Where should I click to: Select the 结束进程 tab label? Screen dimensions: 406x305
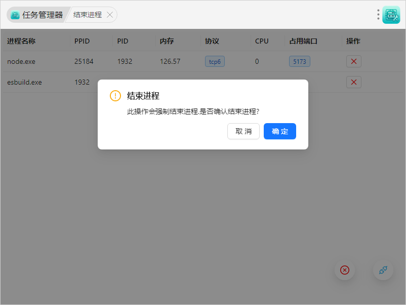pyautogui.click(x=88, y=15)
